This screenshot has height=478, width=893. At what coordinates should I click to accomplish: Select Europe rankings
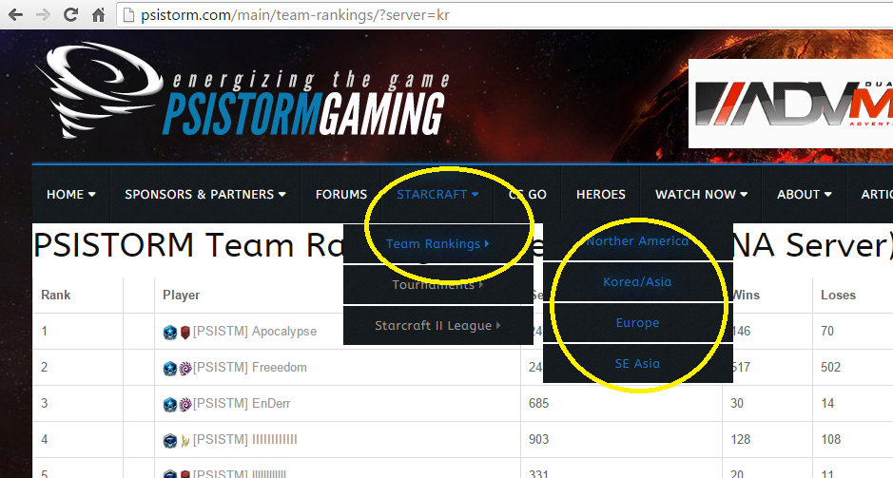637,323
